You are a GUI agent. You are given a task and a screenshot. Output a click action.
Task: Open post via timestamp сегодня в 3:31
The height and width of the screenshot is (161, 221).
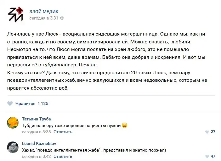tap(44, 18)
